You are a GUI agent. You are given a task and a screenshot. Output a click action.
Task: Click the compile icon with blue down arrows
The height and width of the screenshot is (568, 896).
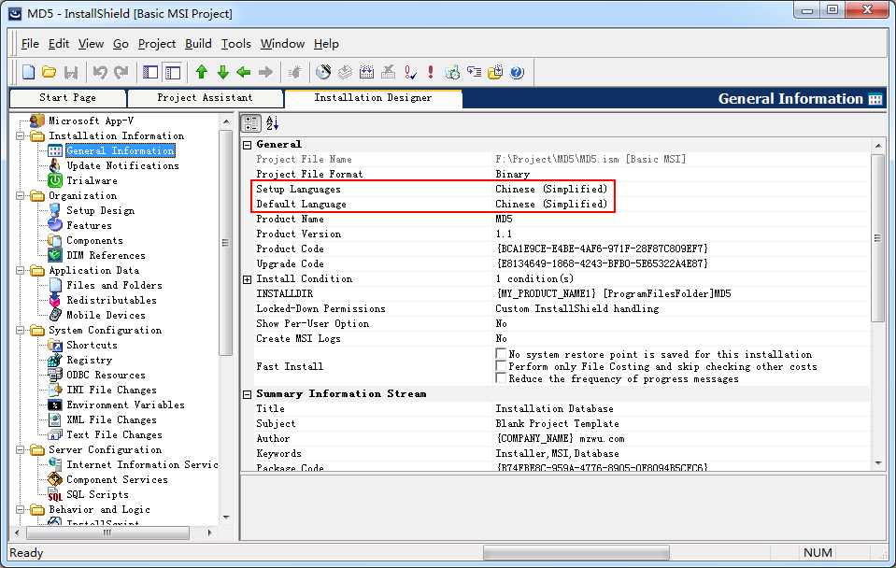point(367,72)
